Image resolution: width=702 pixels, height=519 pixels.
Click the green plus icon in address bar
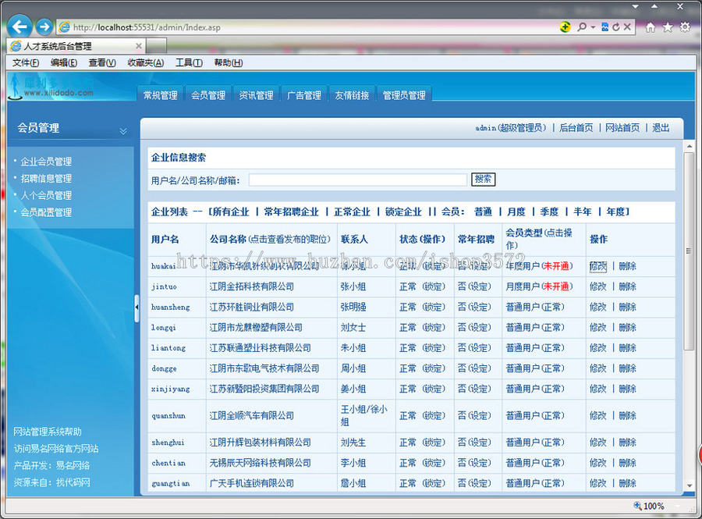565,27
